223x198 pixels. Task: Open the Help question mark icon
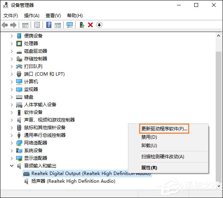pyautogui.click(x=49, y=25)
